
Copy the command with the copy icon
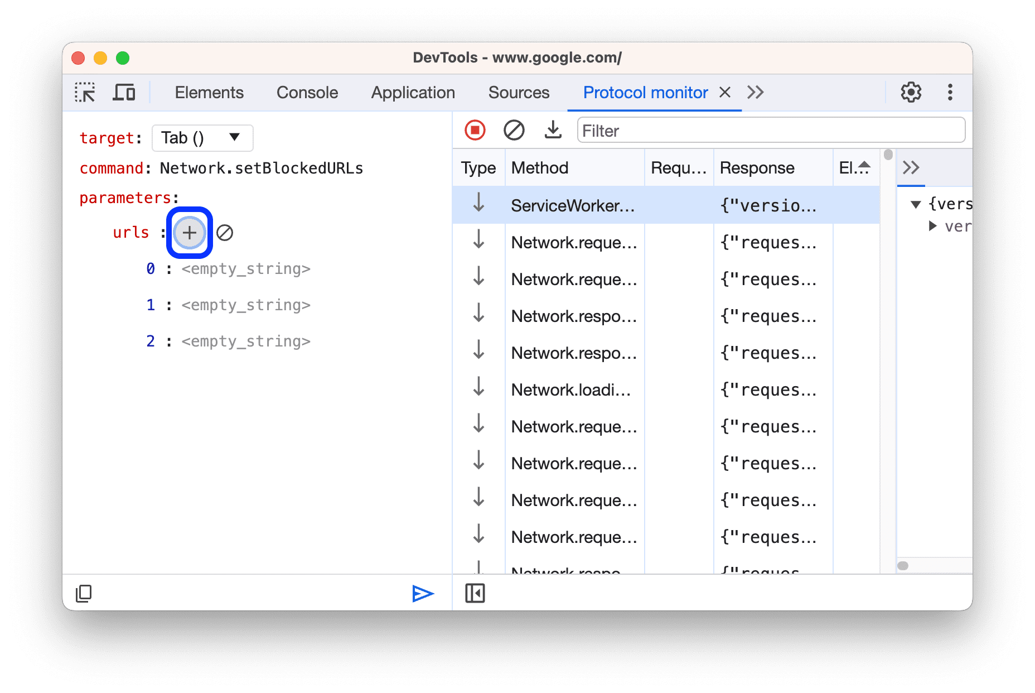click(84, 593)
